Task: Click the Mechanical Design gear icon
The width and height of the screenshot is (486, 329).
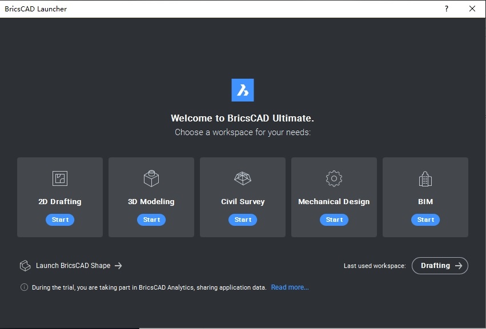Action: (334, 178)
